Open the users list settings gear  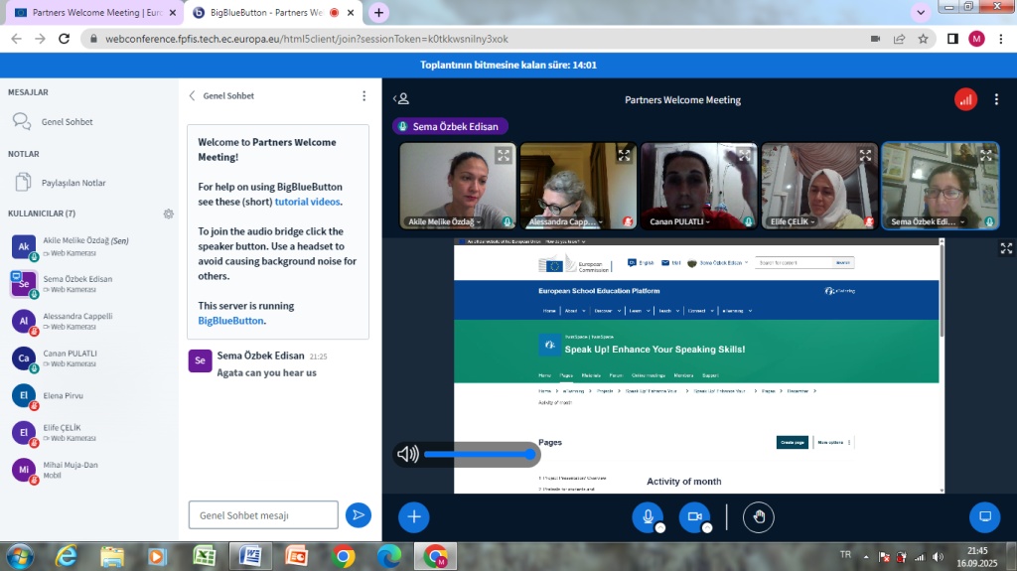(169, 214)
